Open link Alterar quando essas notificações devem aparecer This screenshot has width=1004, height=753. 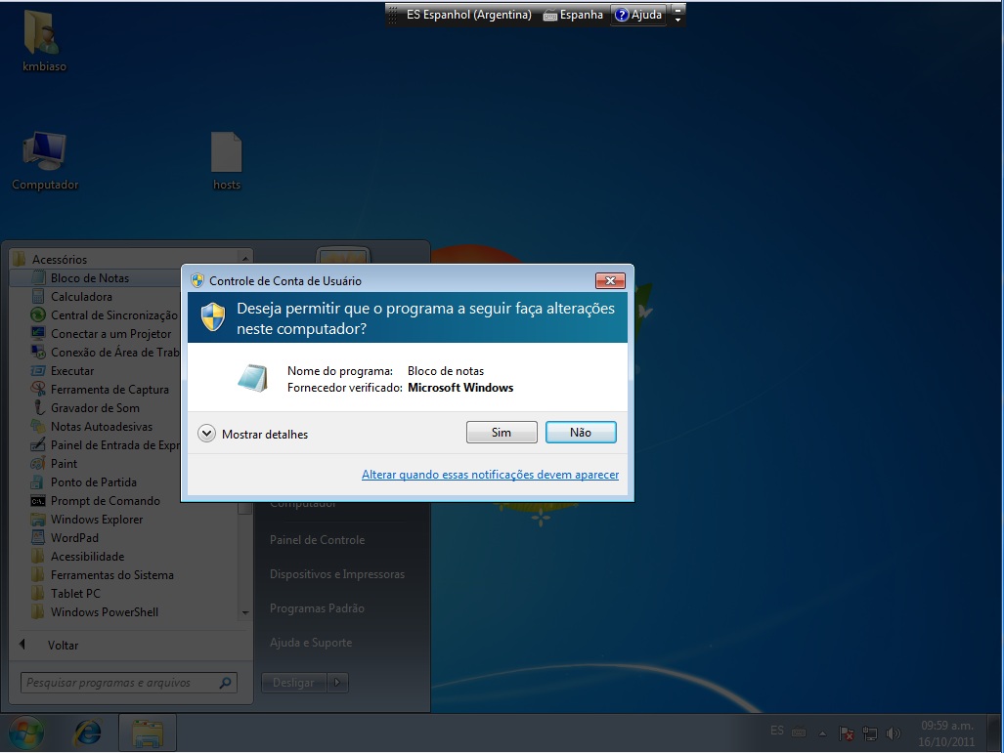(x=490, y=475)
